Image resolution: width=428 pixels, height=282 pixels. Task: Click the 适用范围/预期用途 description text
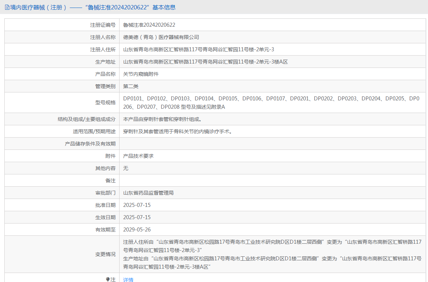pyautogui.click(x=177, y=131)
